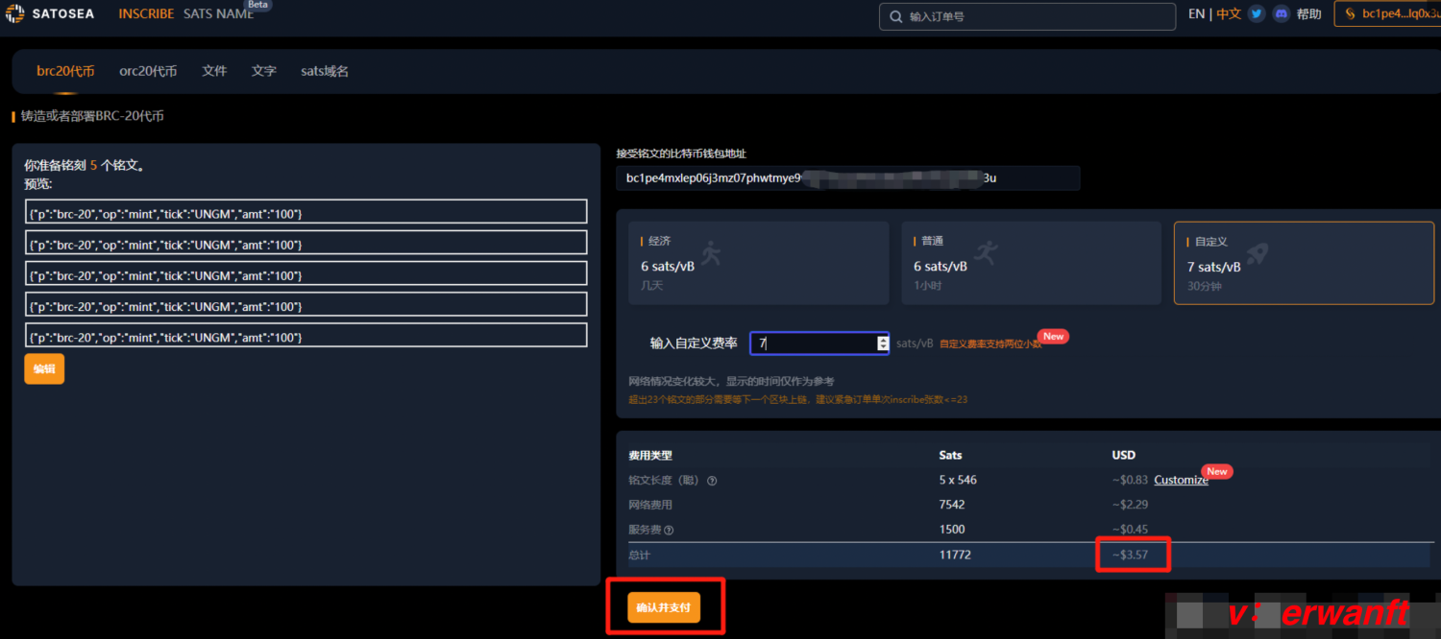Click the wallet chain icon

click(1350, 14)
